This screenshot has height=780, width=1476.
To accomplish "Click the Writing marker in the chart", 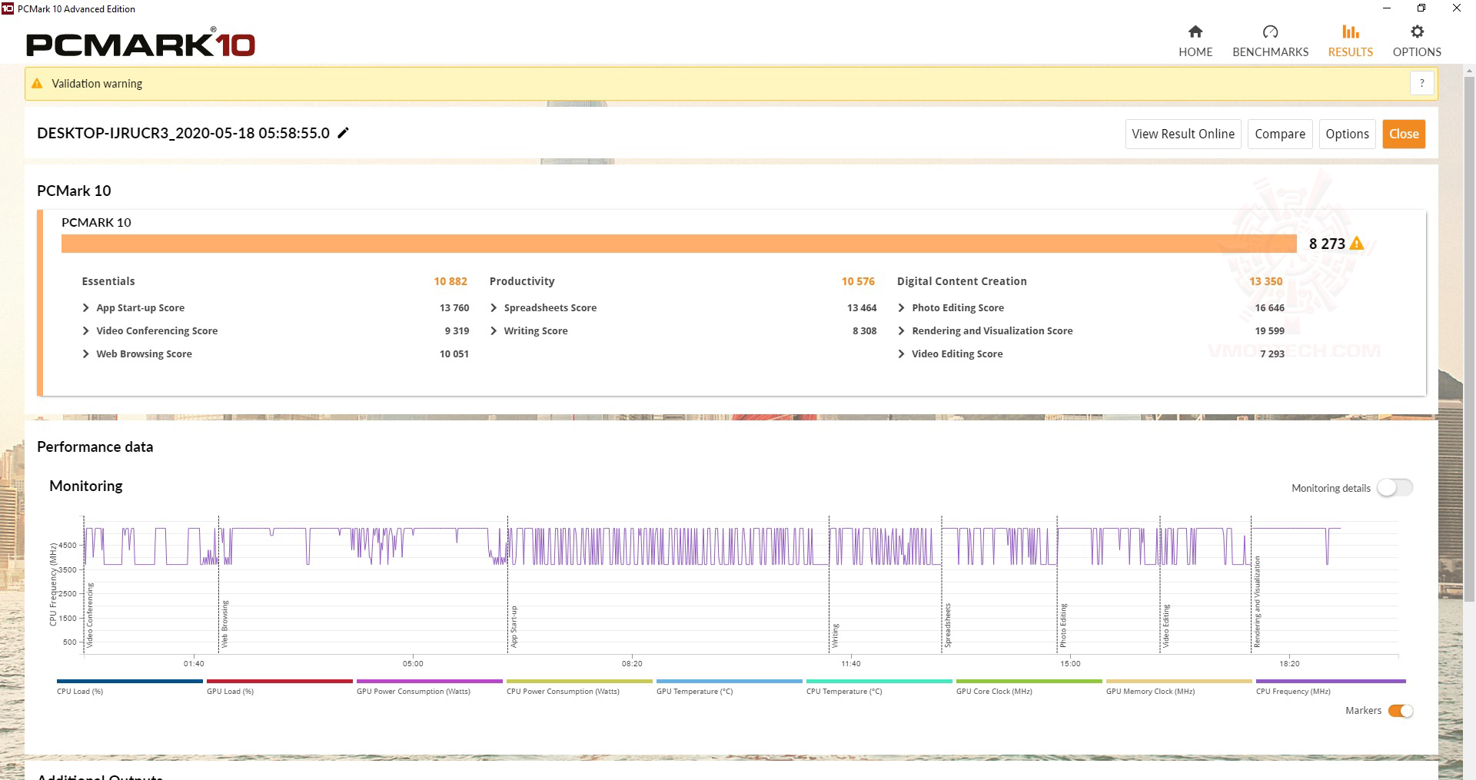I will coord(835,635).
